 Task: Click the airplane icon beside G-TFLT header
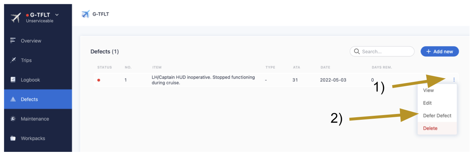pyautogui.click(x=85, y=14)
